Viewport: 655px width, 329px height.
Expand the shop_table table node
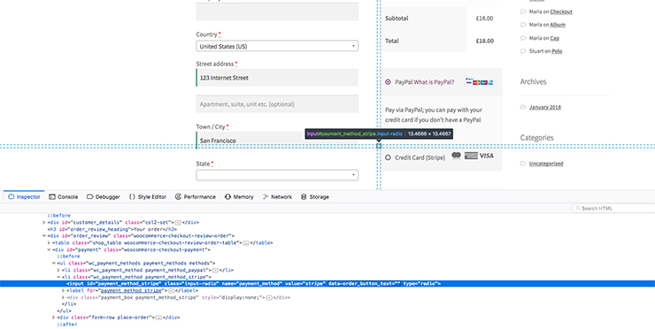coord(50,242)
